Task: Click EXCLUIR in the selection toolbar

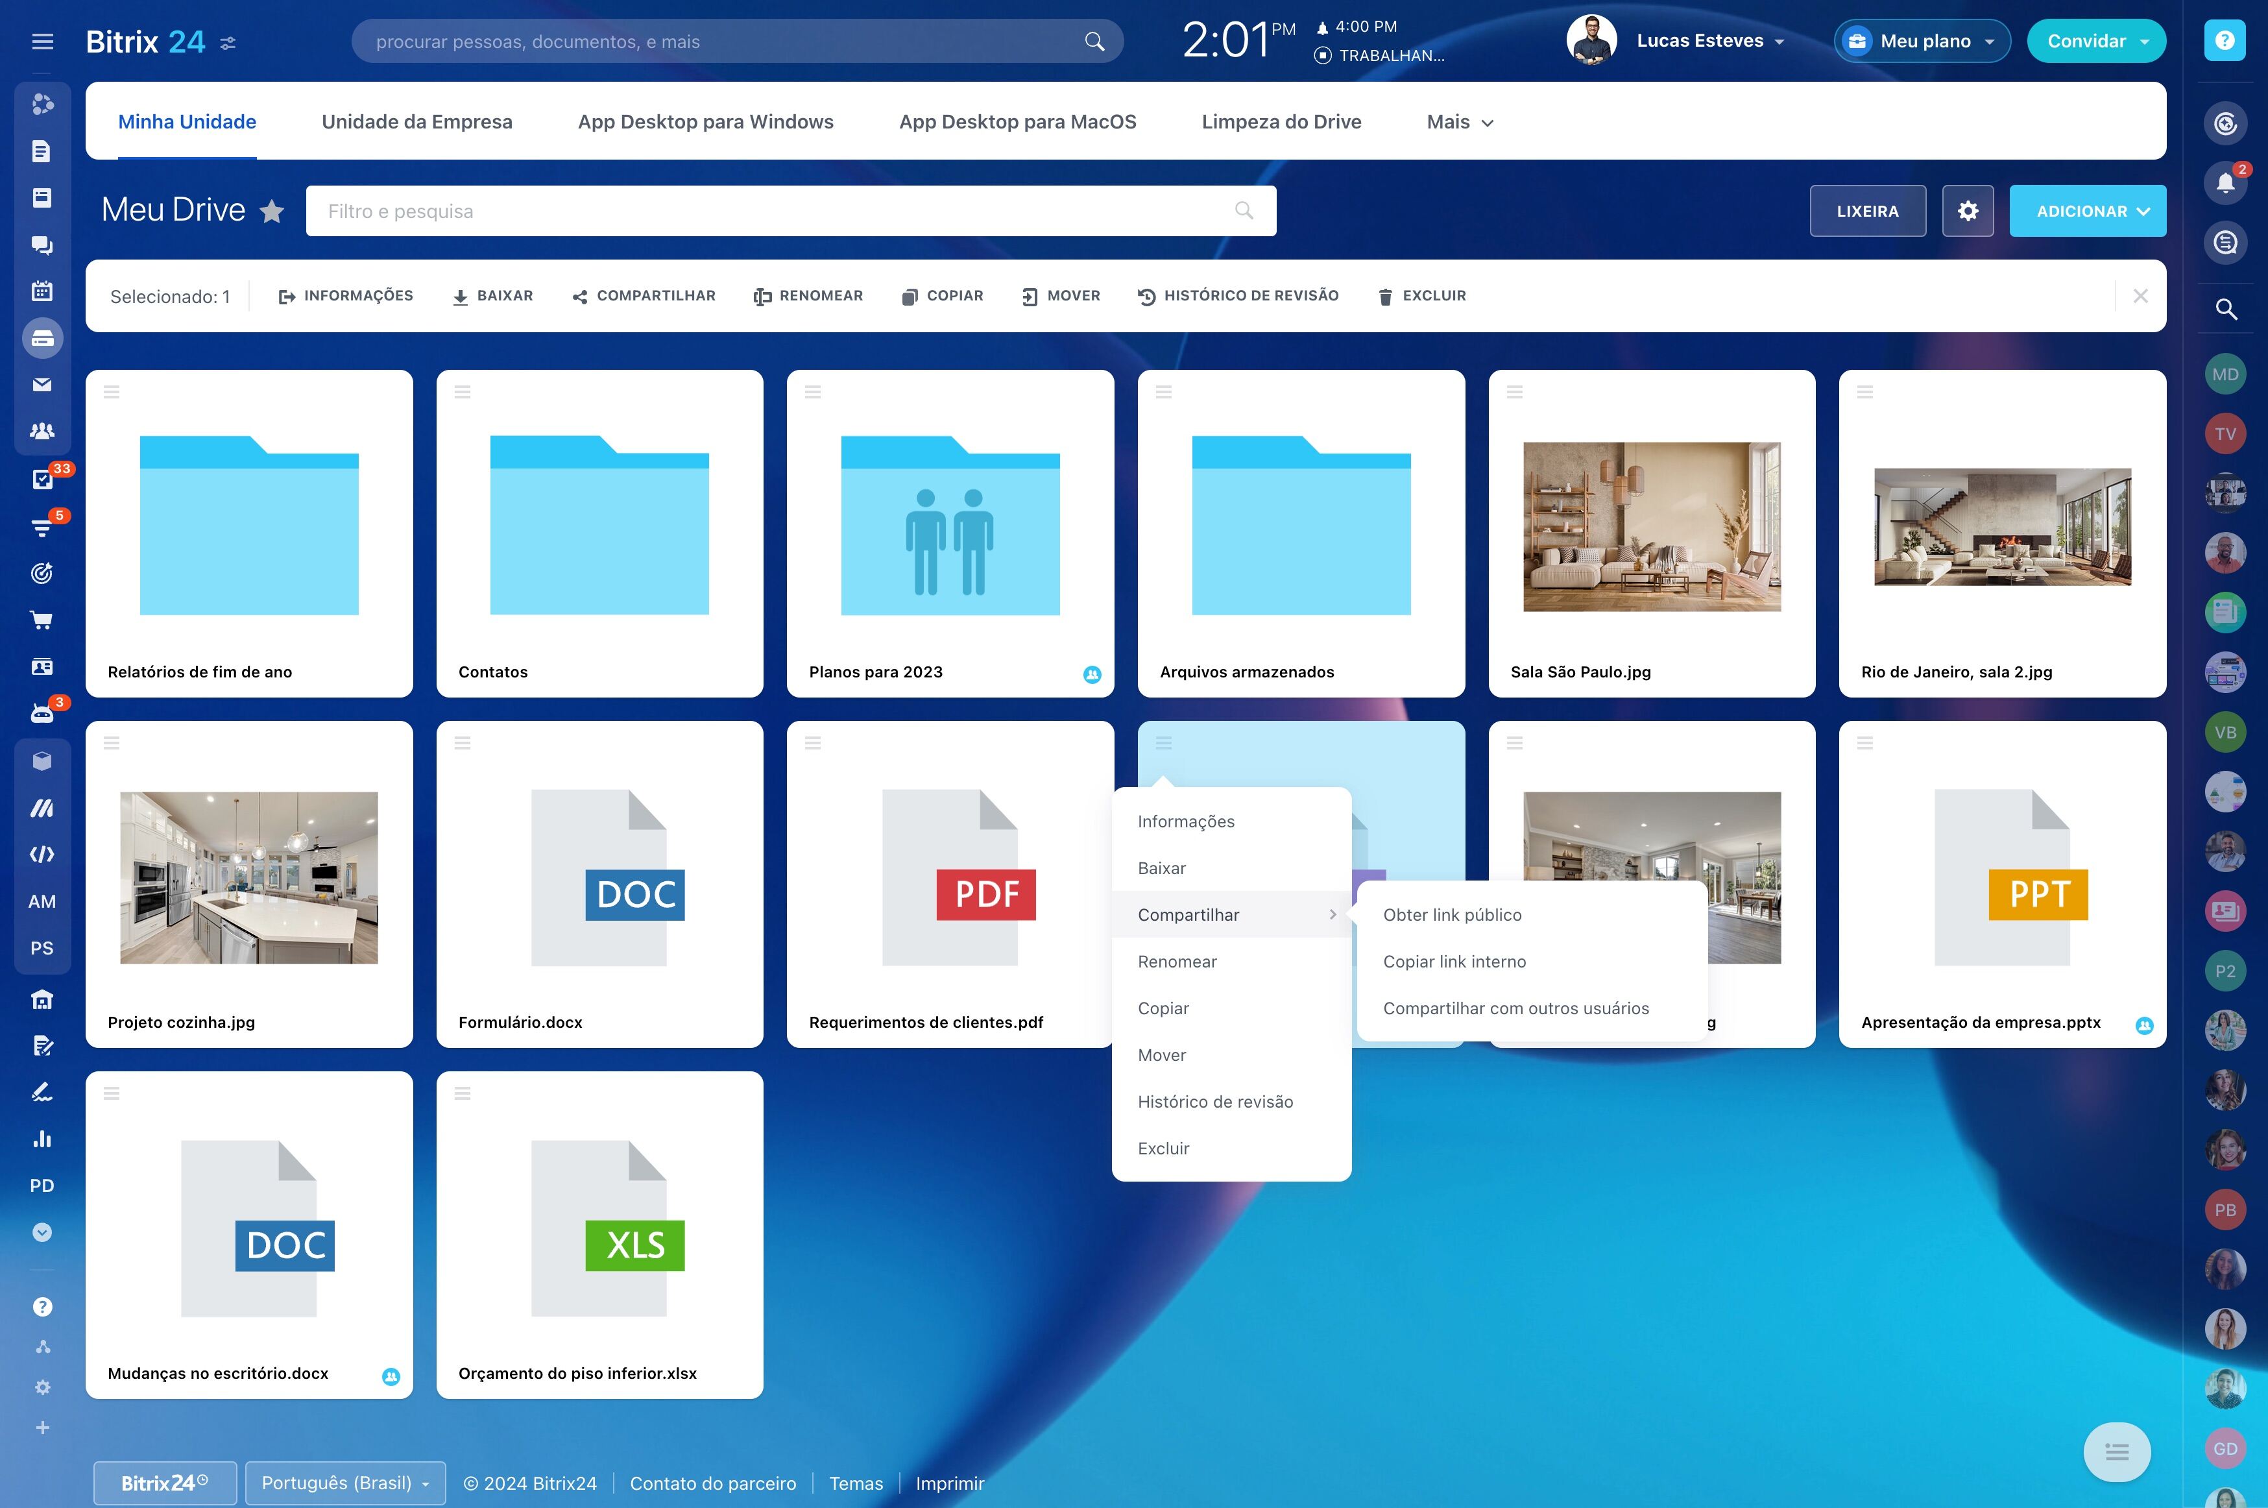Action: (1421, 296)
